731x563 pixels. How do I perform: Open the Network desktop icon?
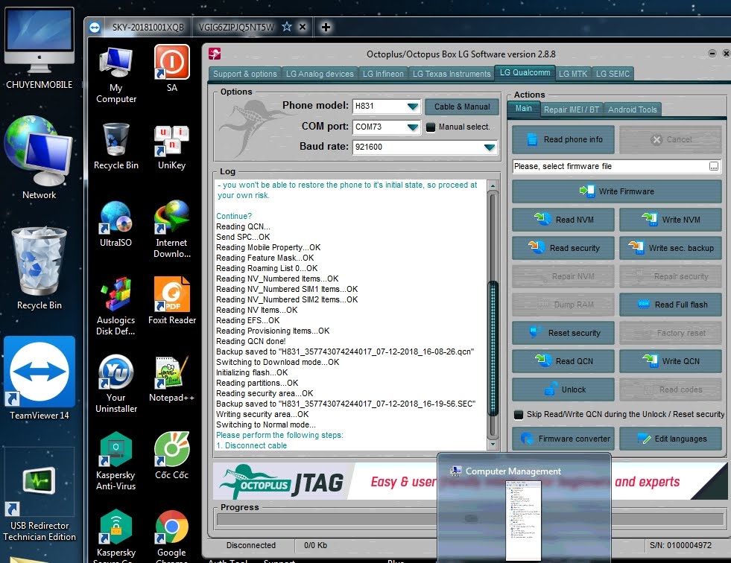coord(39,158)
